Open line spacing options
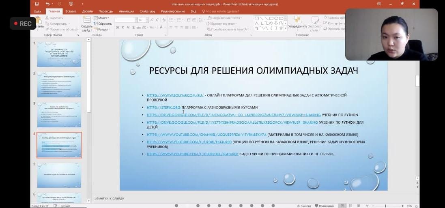Screen dimensions: 445x208 tap(201, 20)
